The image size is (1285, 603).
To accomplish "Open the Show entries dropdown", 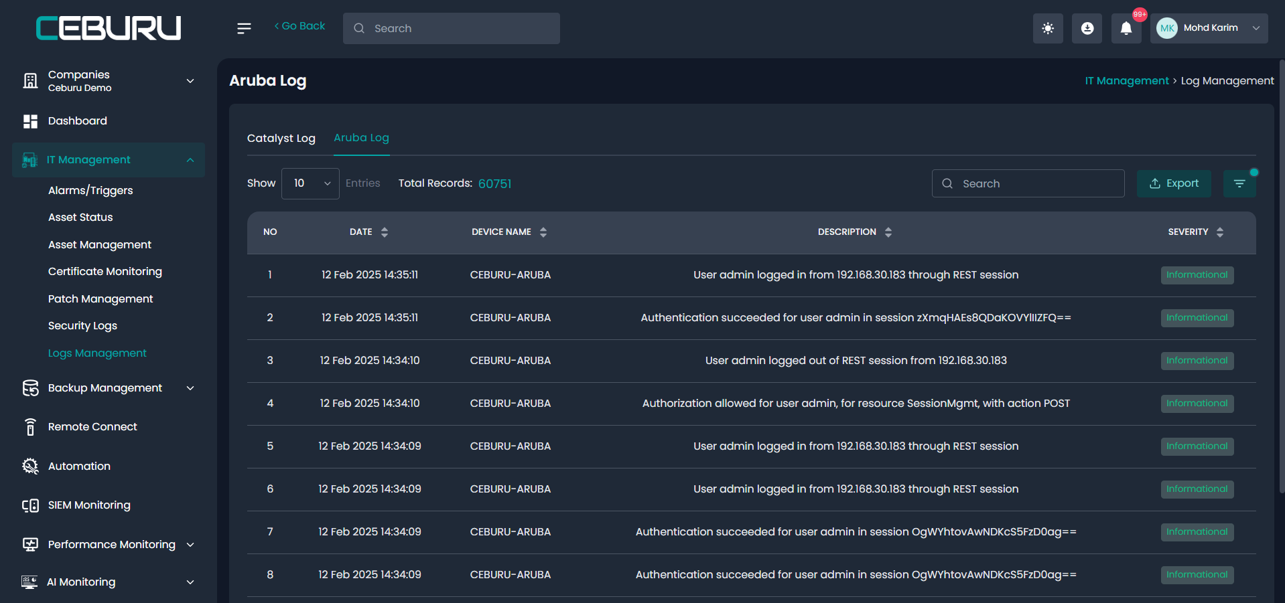I will [310, 183].
